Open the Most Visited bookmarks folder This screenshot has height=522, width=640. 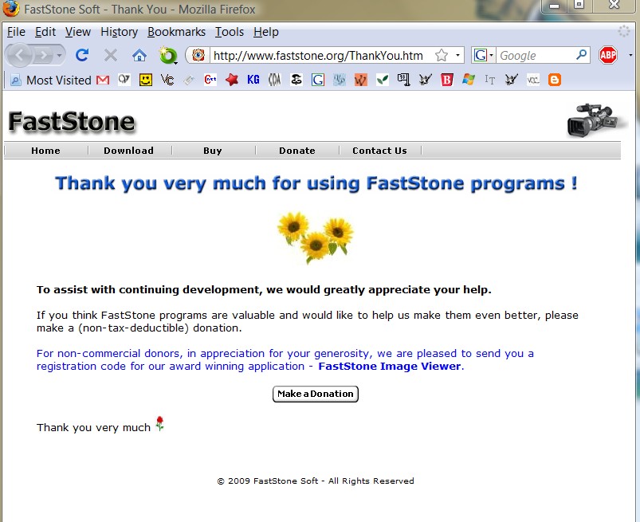click(51, 80)
